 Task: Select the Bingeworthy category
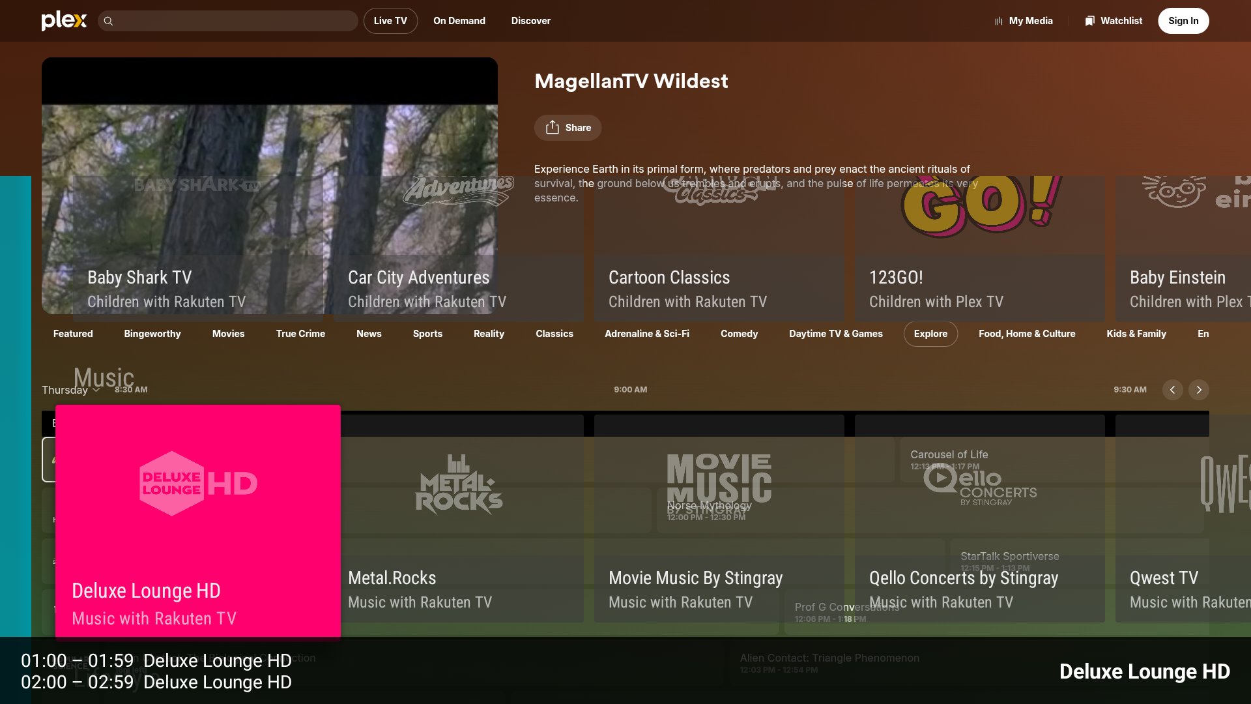coord(152,334)
